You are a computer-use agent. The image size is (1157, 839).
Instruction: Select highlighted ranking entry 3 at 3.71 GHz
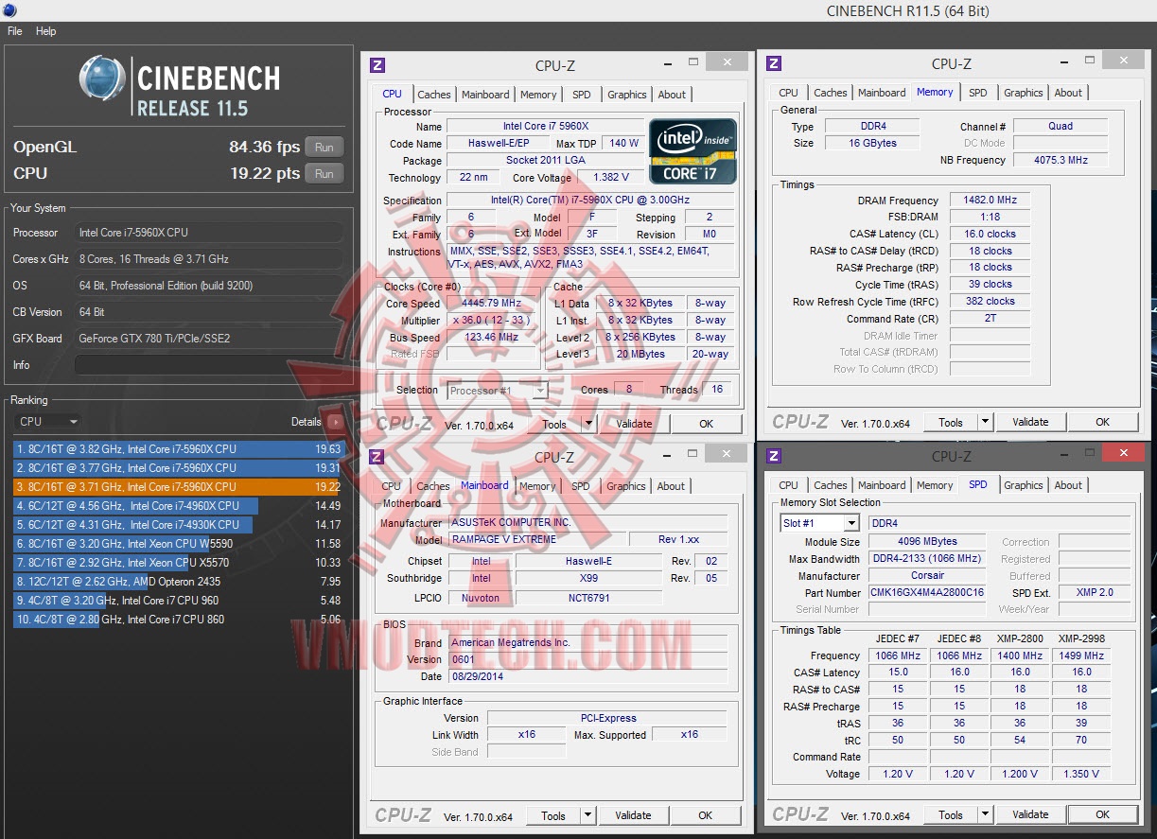(x=178, y=487)
